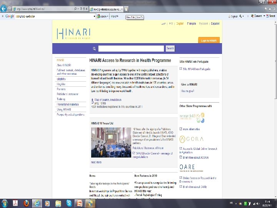Click the OARE logo
Viewport: 277px width, 208px height.
[192, 168]
